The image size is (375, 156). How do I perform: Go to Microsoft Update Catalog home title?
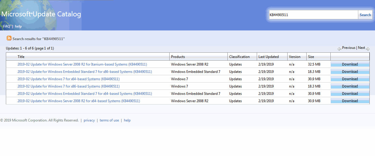[x=41, y=14]
